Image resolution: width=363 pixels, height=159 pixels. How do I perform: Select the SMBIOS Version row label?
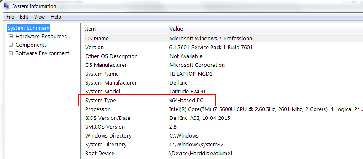pos(105,127)
